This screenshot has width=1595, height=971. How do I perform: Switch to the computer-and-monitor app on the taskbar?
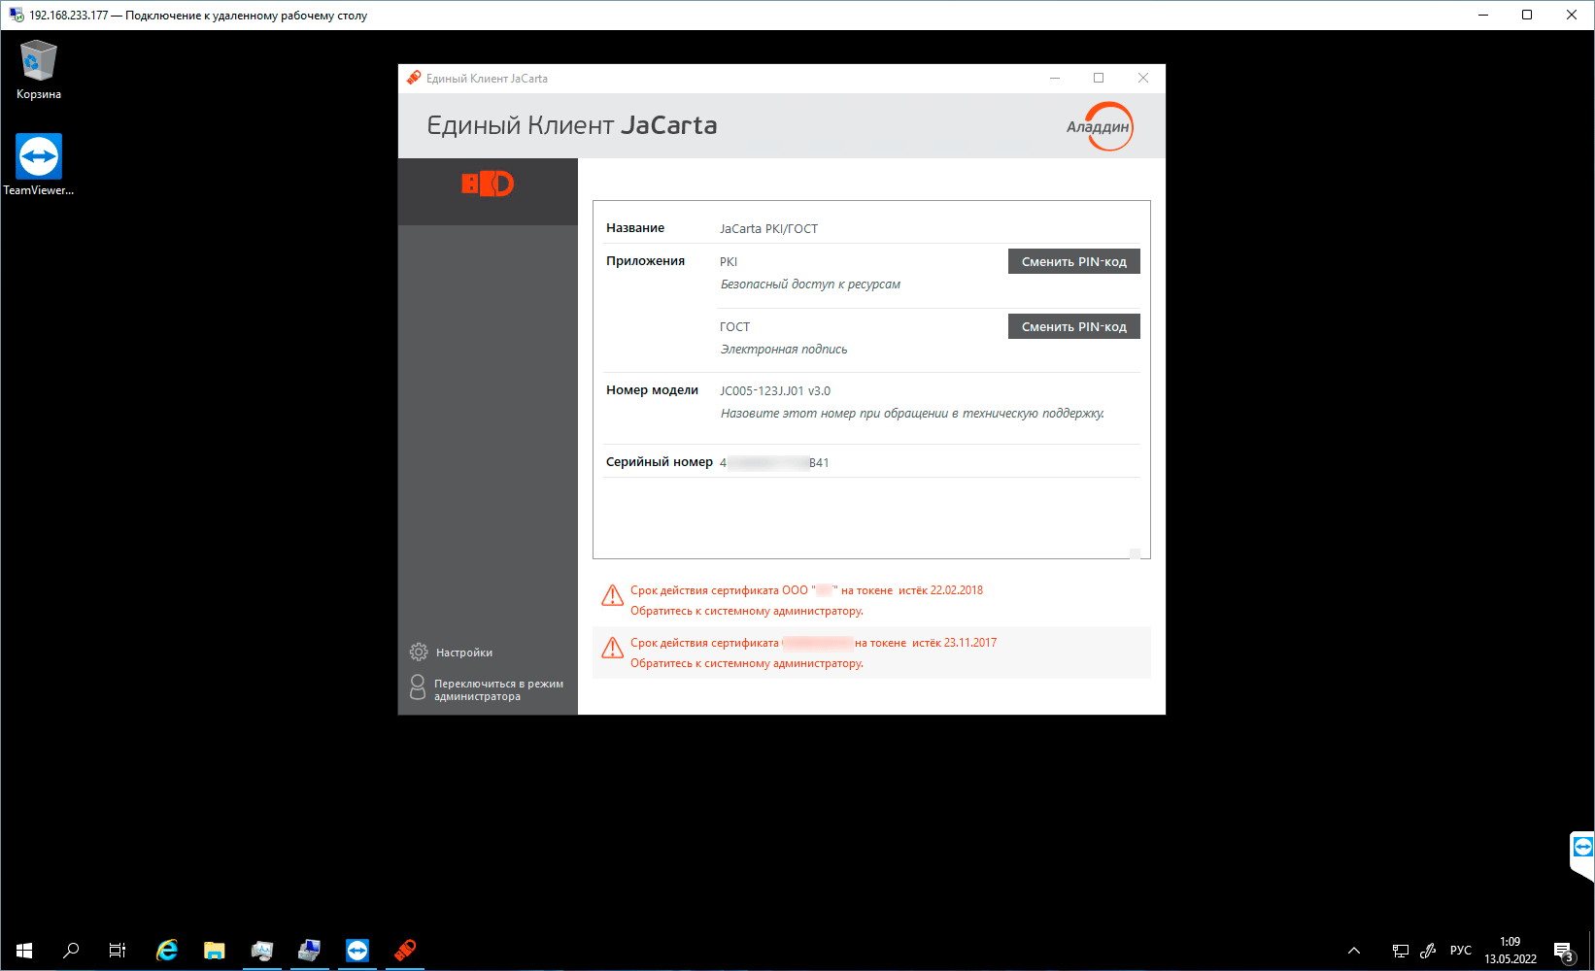pyautogui.click(x=310, y=951)
